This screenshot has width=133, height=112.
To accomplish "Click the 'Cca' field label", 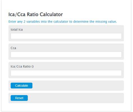I will coord(13,48).
